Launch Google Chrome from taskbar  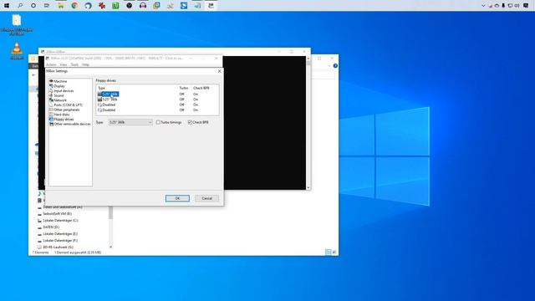pyautogui.click(x=74, y=6)
